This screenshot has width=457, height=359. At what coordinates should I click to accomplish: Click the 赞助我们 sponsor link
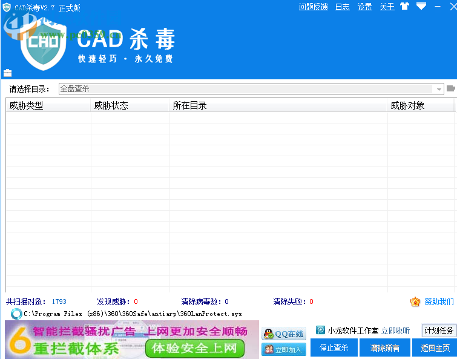439,302
